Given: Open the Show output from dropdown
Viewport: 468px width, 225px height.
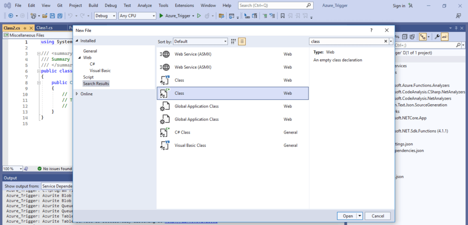Looking at the screenshot, I should [x=57, y=186].
